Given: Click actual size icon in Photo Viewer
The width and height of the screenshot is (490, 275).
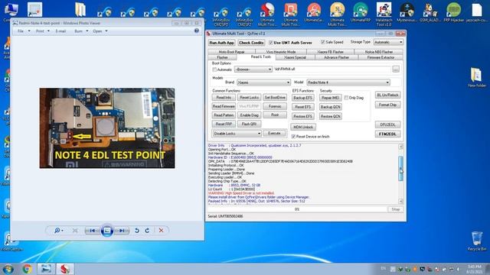Looking at the screenshot, I should pos(75,231).
